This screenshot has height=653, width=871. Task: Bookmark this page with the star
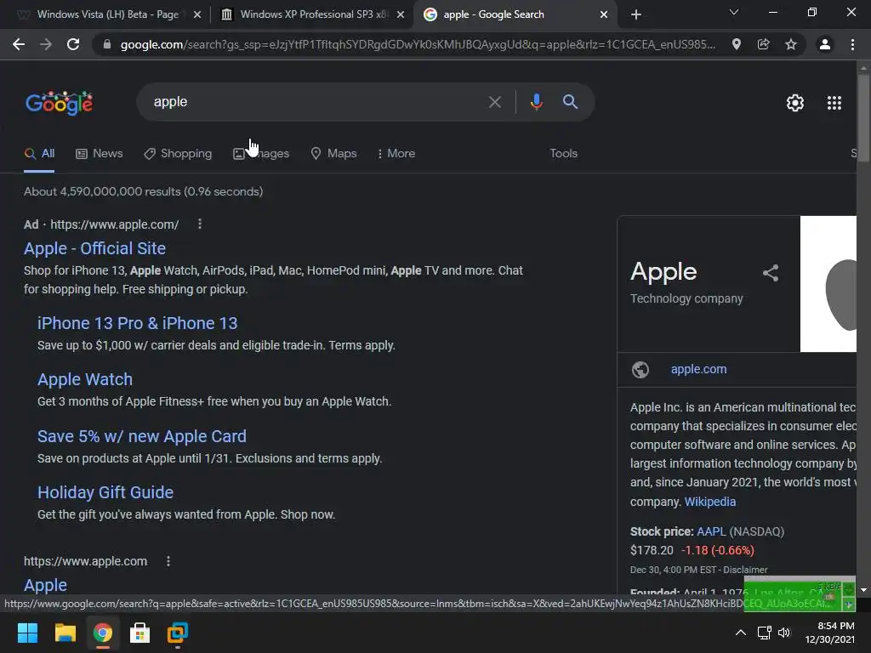point(791,44)
